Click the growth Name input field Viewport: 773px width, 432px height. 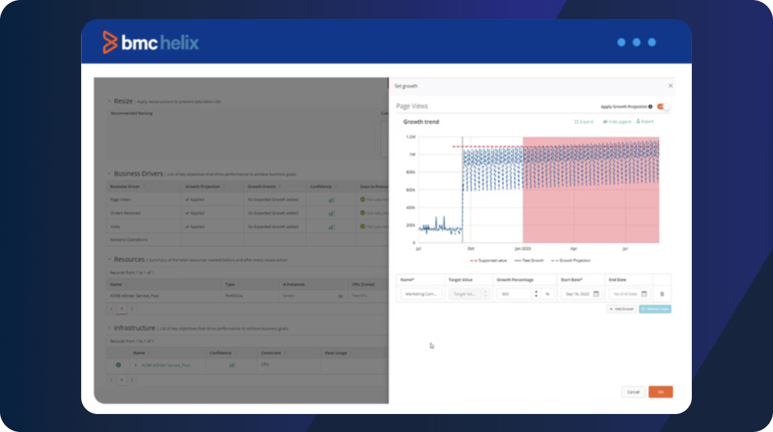pos(421,294)
